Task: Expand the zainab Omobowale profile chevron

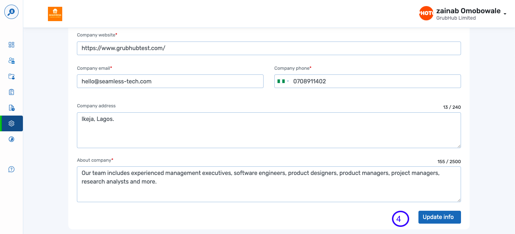Action: (x=505, y=14)
